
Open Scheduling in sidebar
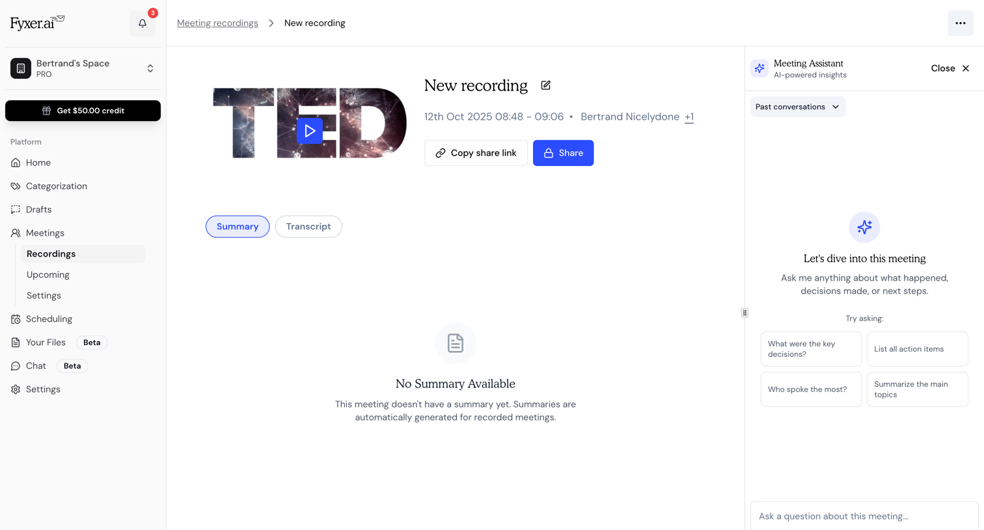pos(49,319)
